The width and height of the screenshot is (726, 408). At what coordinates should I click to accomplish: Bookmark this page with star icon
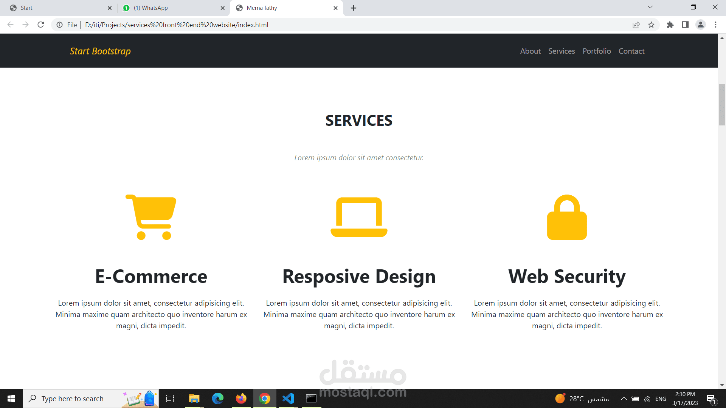[x=651, y=25]
